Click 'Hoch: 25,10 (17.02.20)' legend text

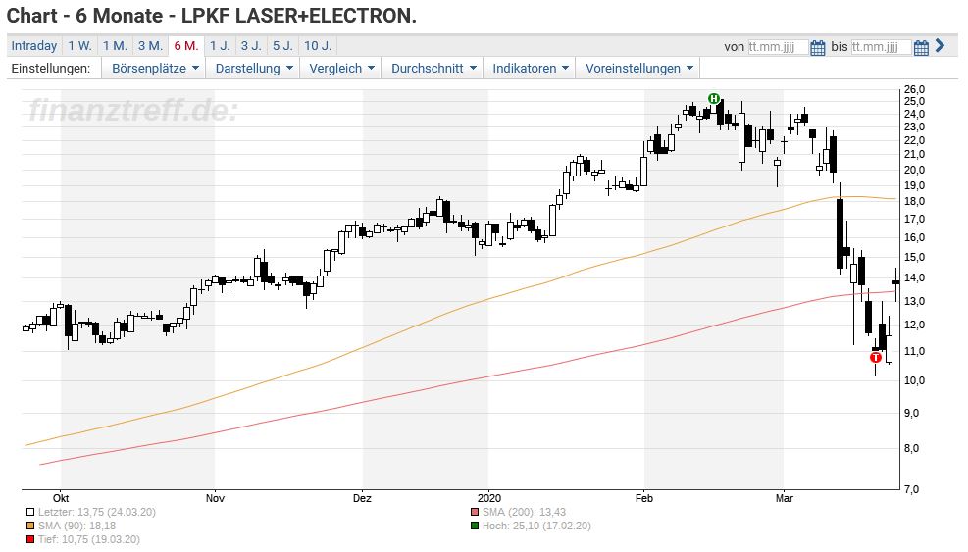click(x=536, y=527)
